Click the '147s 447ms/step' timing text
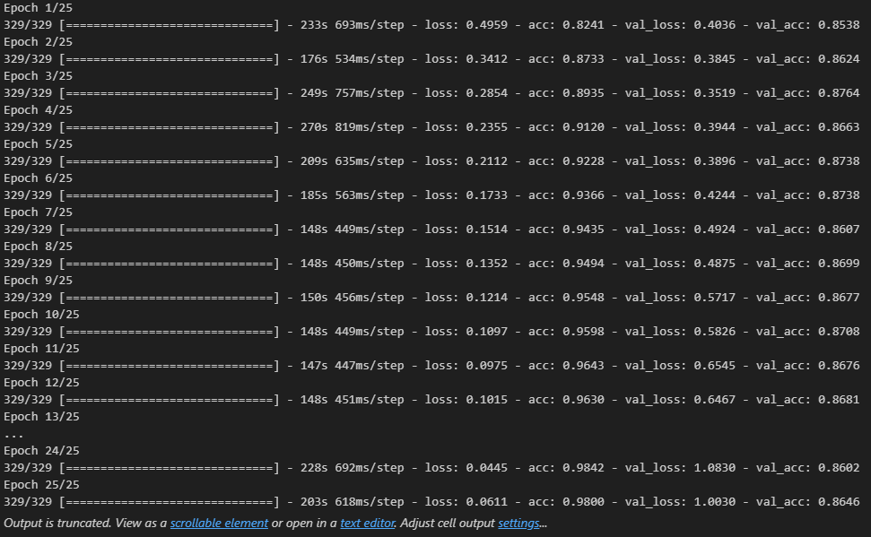This screenshot has width=871, height=537. (353, 366)
